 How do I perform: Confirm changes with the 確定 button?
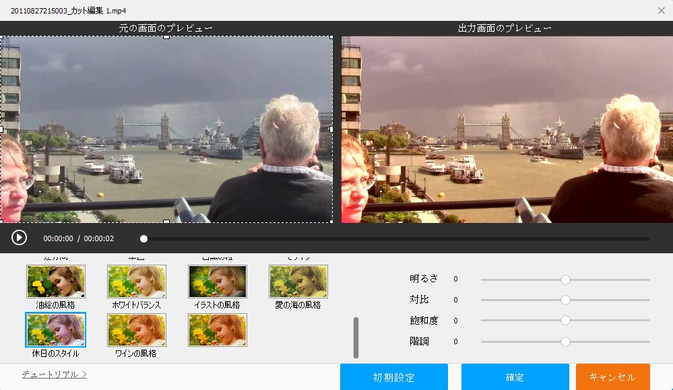pyautogui.click(x=515, y=377)
